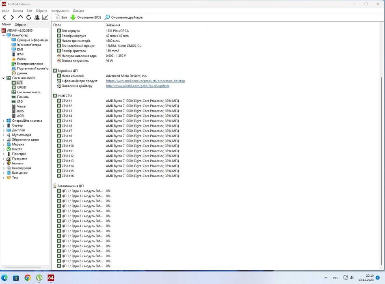Go forward with the right arrow toolbar icon
The image size is (385, 284).
click(12, 17)
